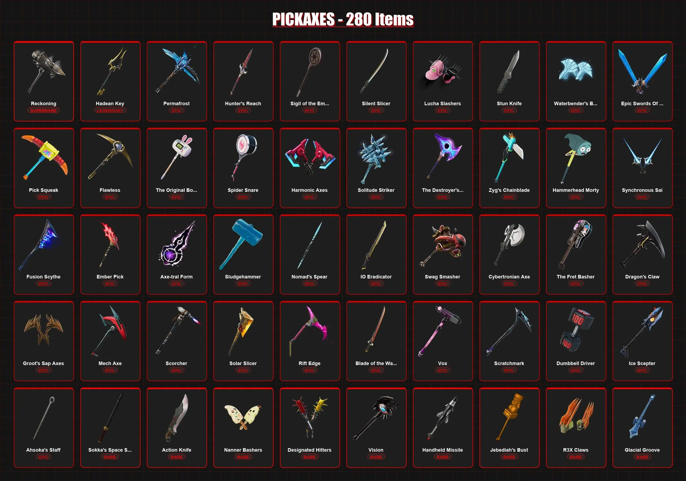Open the Hammerhead Morty item card
The image size is (686, 481).
click(576, 168)
